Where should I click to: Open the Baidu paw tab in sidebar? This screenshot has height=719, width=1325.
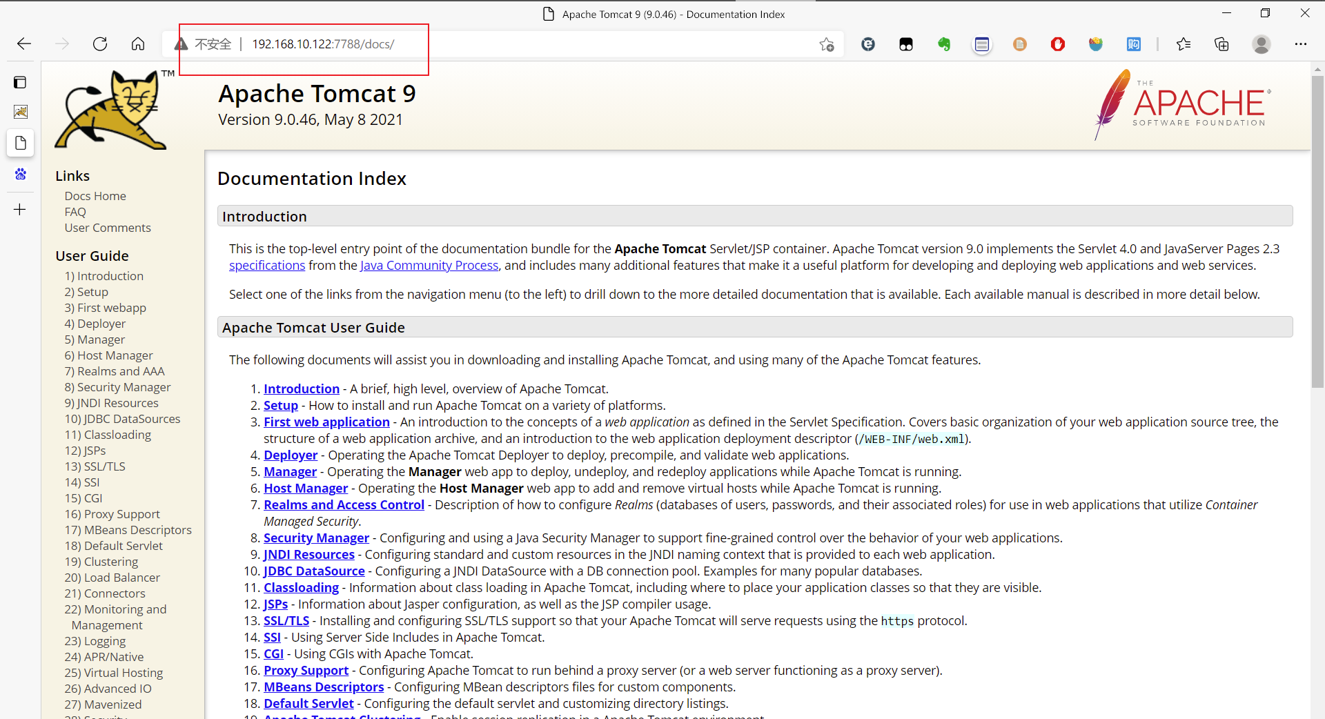[x=20, y=174]
